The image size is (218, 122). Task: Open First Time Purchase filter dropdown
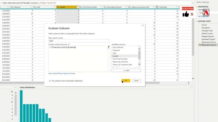pos(102,7)
